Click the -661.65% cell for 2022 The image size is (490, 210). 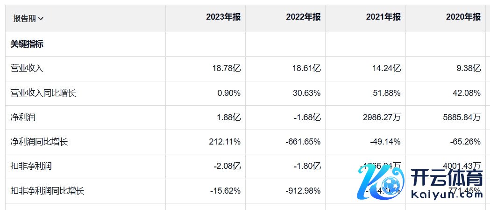point(303,142)
